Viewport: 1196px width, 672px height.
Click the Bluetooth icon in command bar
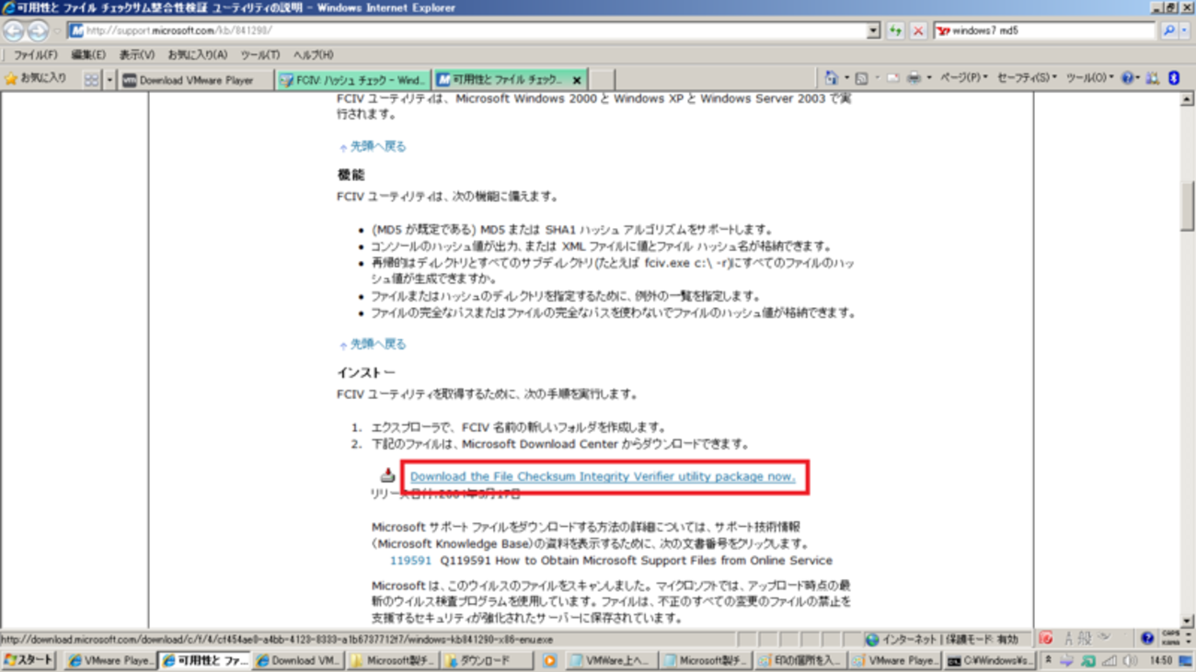coord(1174,79)
